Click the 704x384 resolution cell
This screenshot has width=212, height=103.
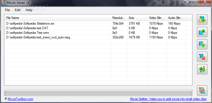click(x=118, y=24)
